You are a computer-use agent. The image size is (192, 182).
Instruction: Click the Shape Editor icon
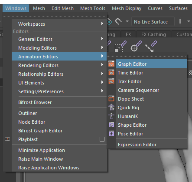pos(111,125)
